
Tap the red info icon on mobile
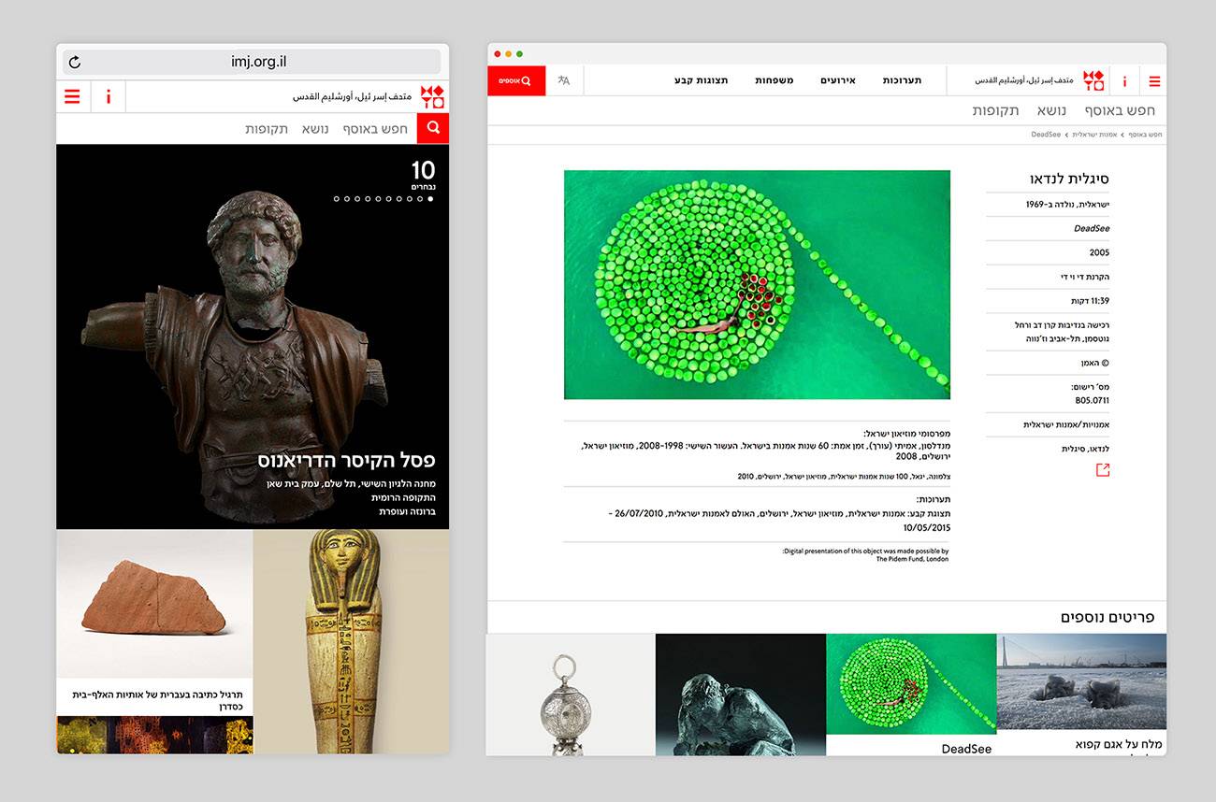tap(109, 96)
